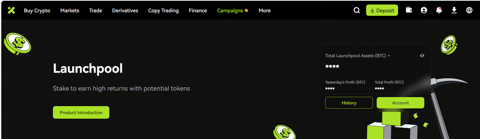This screenshot has height=139, width=480.
Task: Open the Derivatives menu item
Action: point(125,11)
